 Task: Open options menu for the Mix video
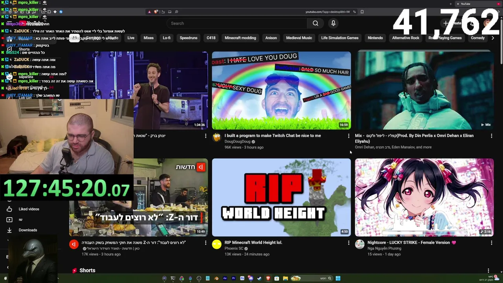click(x=491, y=136)
